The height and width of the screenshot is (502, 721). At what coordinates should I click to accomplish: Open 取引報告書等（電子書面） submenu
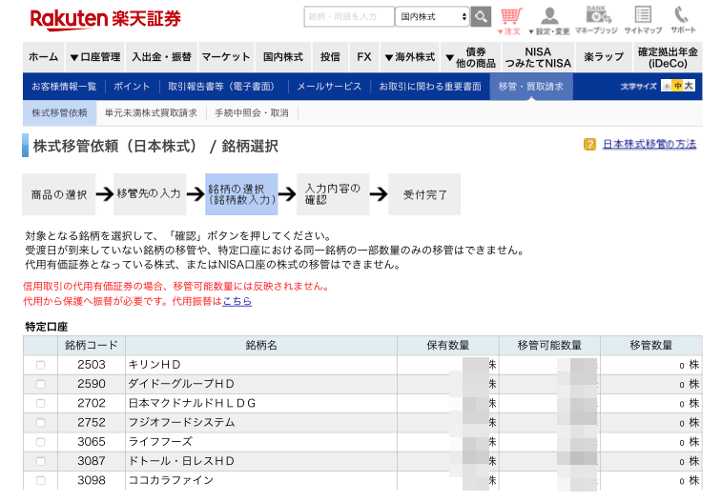click(223, 87)
